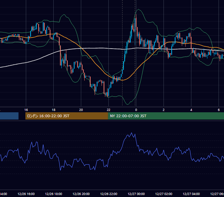Click the hour label 6 on chart axis
The width and height of the screenshot is (224, 197).
[219, 110]
